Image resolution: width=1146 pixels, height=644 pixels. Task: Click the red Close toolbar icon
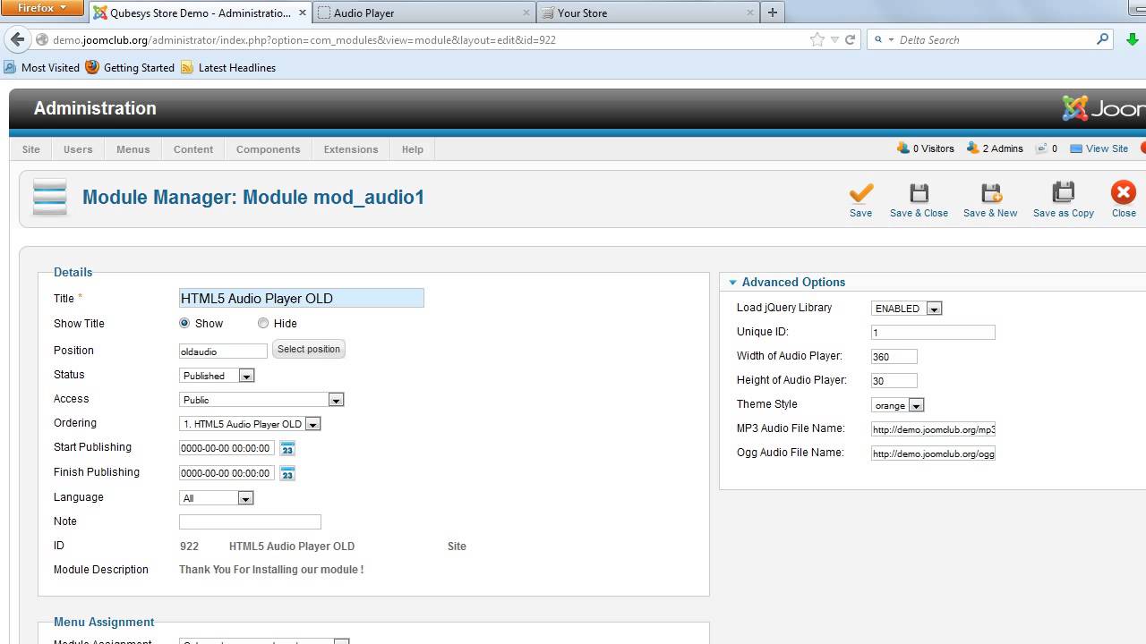coord(1124,192)
